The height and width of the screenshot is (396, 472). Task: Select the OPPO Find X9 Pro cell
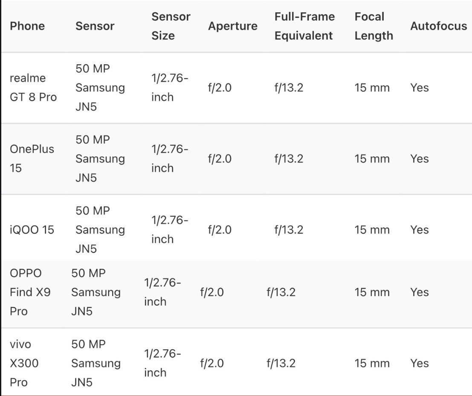30,292
